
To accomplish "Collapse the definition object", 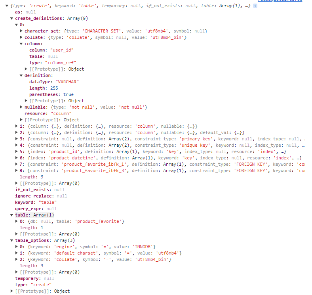I will tap(21, 76).
